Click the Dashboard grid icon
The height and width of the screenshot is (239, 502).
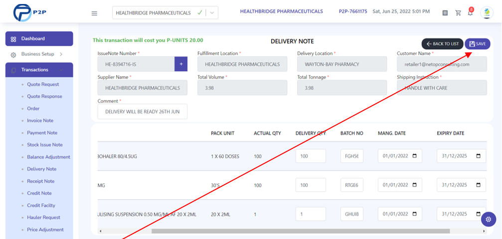click(x=13, y=39)
